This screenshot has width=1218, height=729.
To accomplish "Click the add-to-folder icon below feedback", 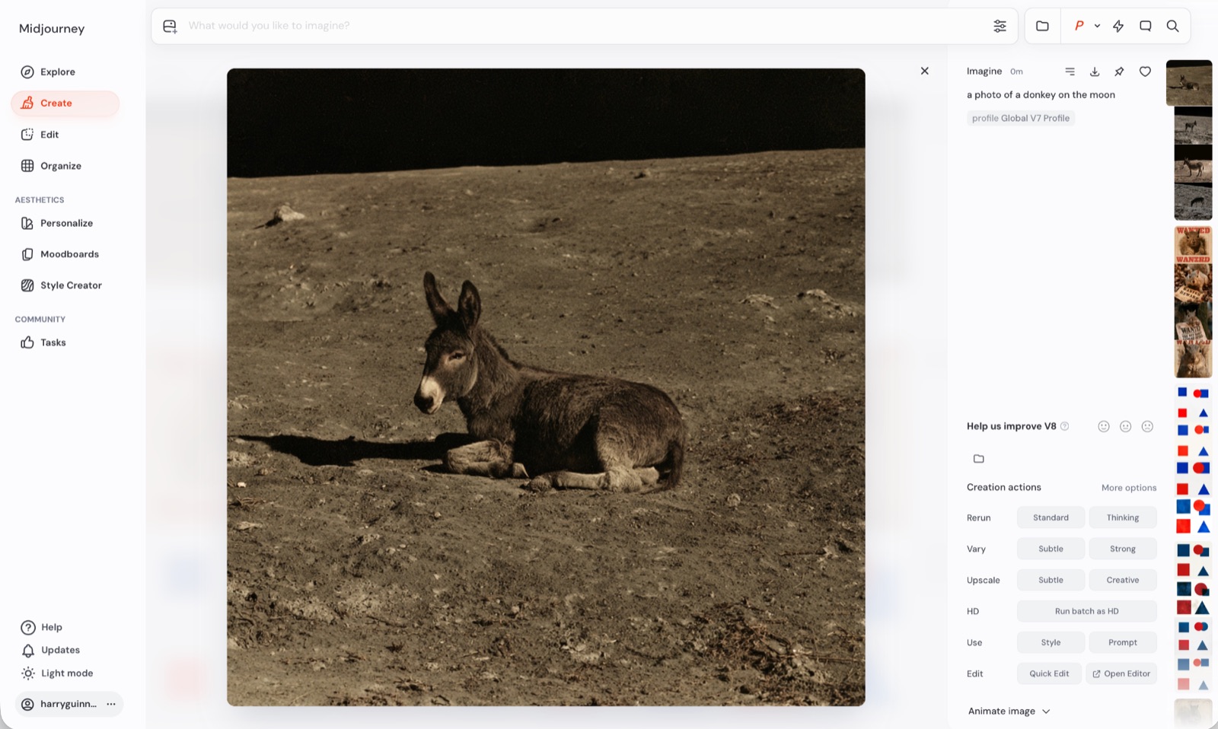I will pos(978,459).
